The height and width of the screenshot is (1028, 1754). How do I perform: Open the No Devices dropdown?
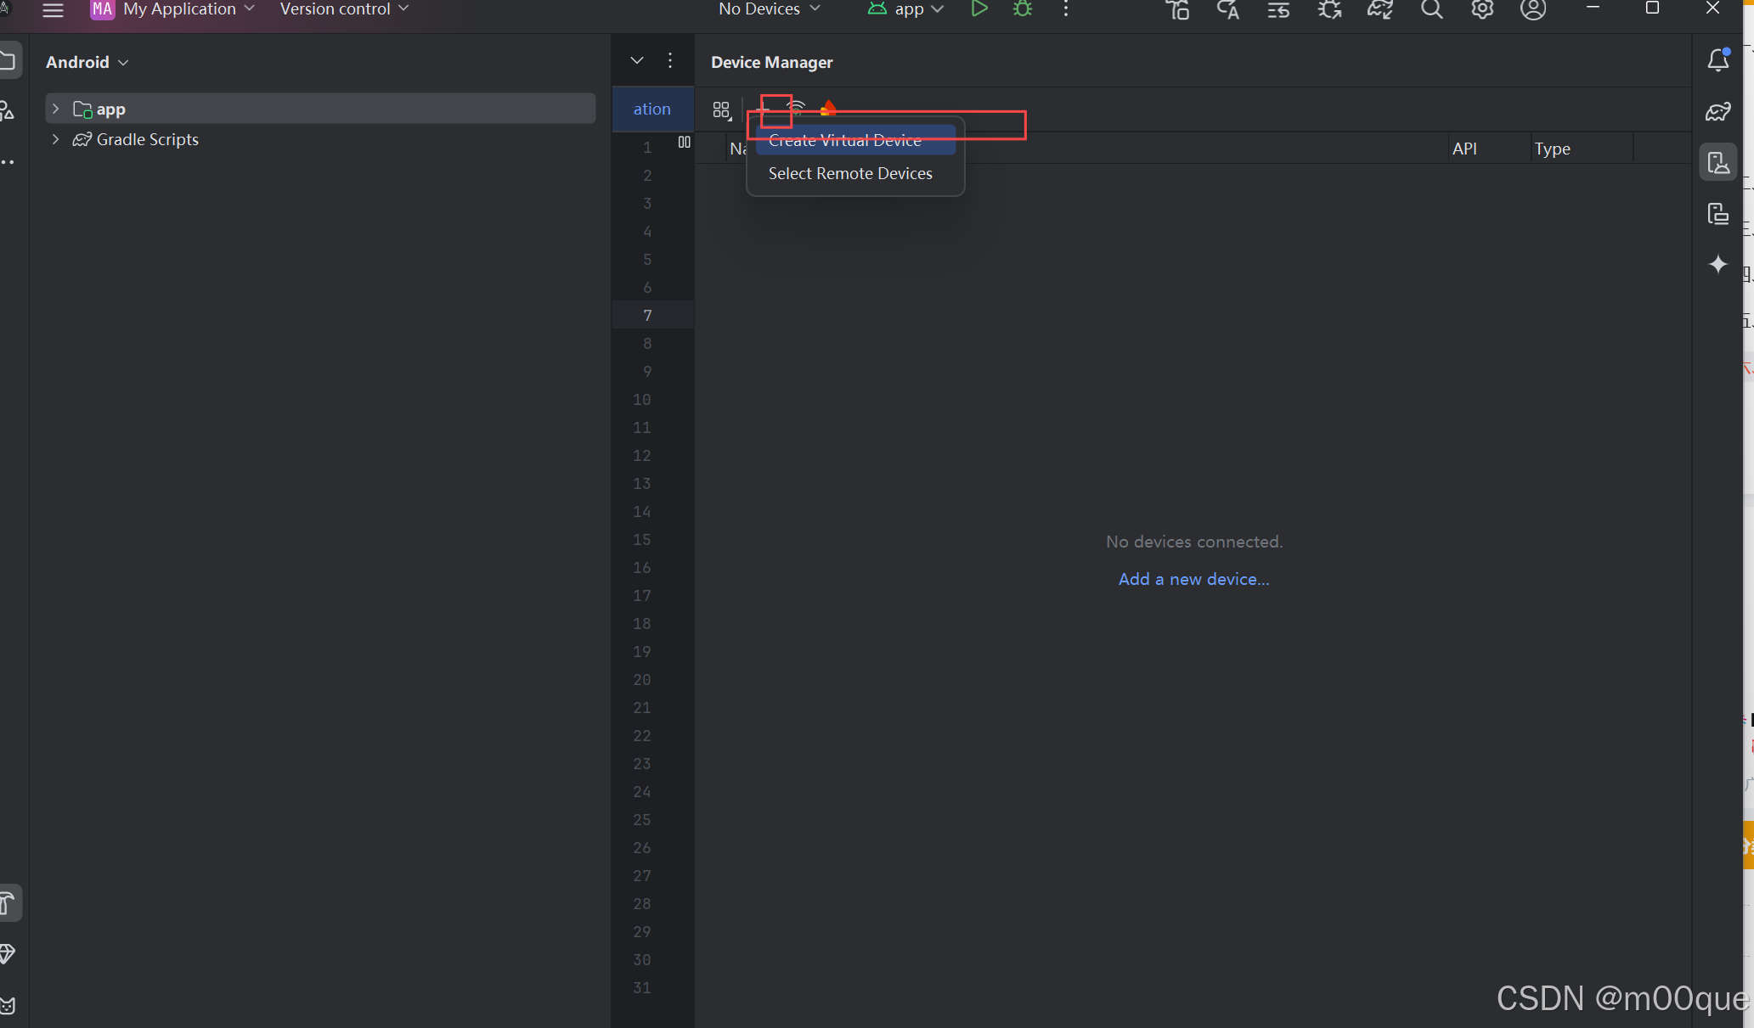769,9
